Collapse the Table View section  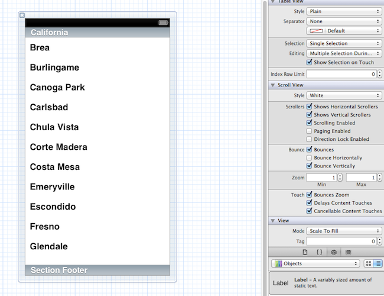click(x=272, y=1)
